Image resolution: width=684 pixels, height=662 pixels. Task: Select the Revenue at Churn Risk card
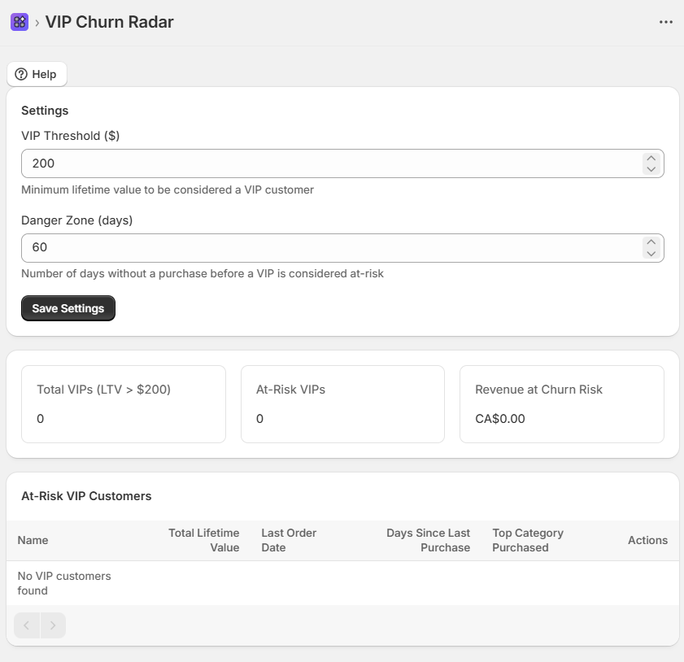point(561,404)
